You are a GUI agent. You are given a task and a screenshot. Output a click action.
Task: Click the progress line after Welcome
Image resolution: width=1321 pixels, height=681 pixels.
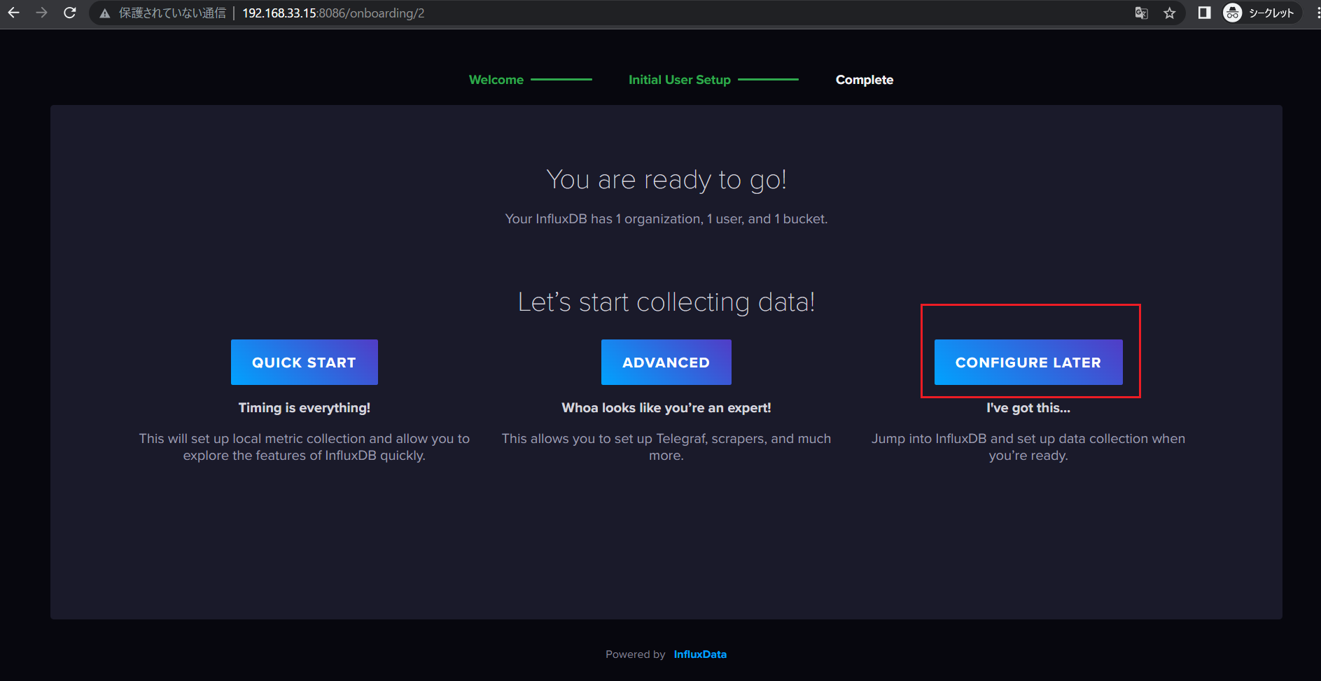click(x=561, y=80)
